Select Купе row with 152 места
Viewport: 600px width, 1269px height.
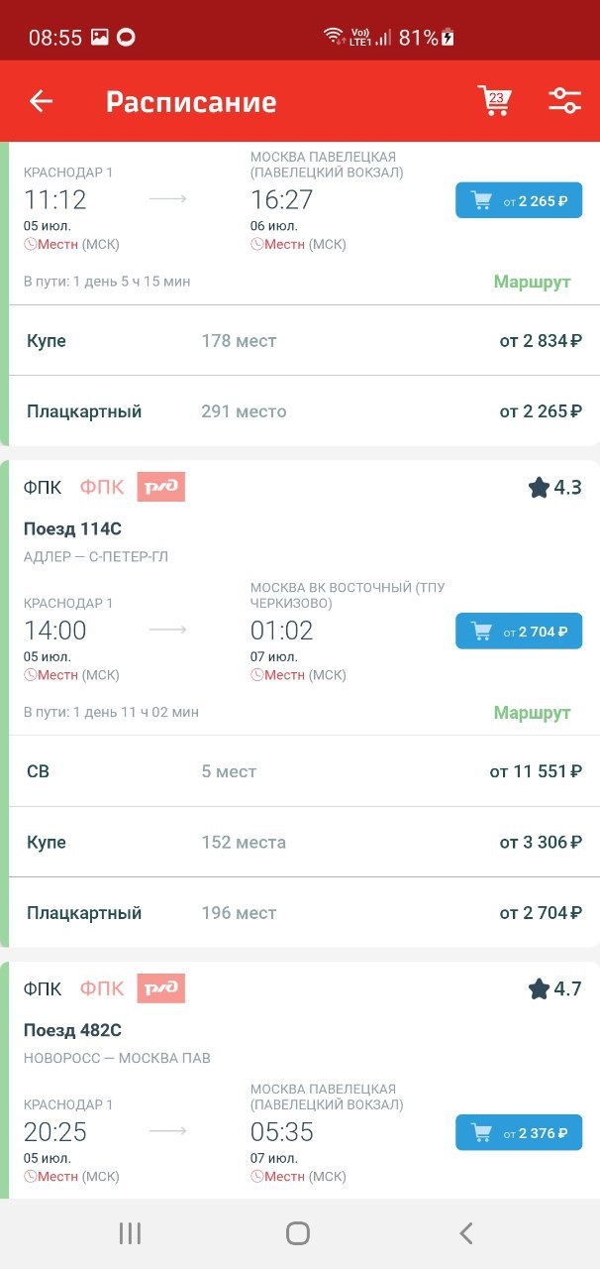tap(303, 843)
